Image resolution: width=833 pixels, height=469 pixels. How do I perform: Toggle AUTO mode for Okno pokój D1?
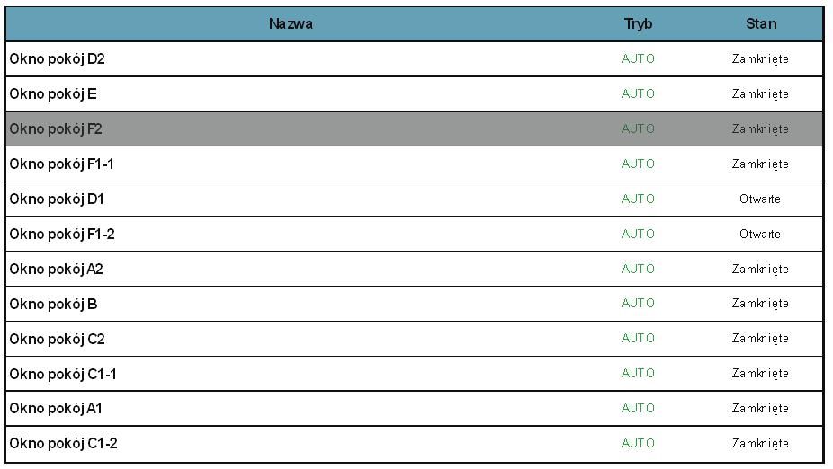(638, 199)
